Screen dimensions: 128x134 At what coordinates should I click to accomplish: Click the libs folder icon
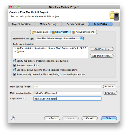pos(18,52)
